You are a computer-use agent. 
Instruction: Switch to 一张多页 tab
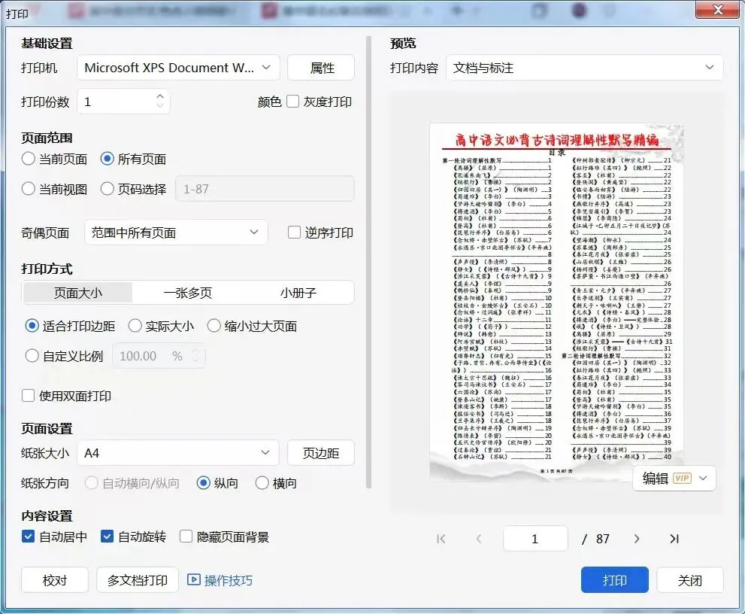click(x=188, y=293)
